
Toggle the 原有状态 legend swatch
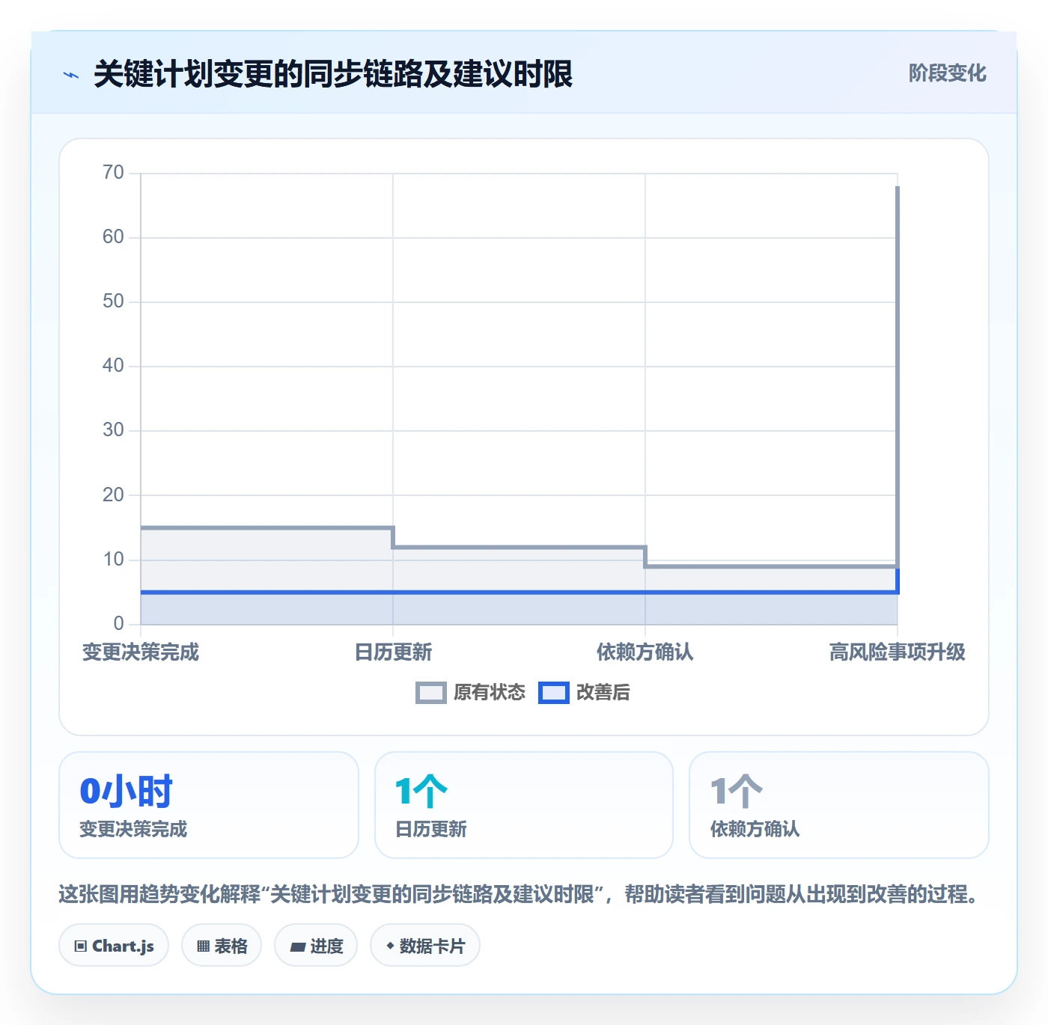pos(431,693)
